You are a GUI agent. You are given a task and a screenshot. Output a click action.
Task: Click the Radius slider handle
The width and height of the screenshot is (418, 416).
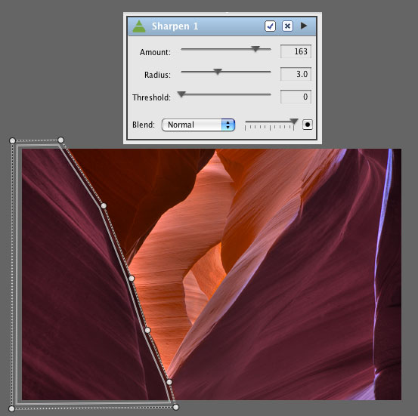pos(218,72)
